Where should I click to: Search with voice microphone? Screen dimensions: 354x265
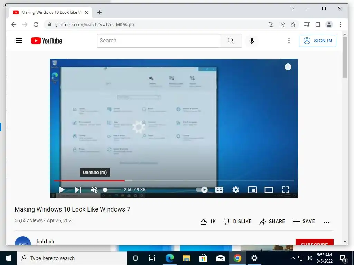[x=252, y=41]
